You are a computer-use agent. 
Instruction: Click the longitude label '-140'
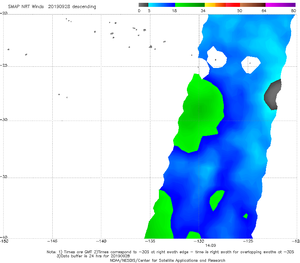click(101, 241)
